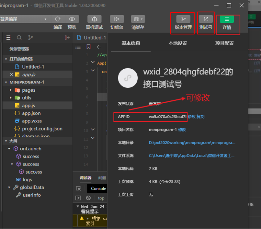The image size is (261, 229).
Task: Click the APPID value wx5a070a0c23feaf7f
Action: [168, 117]
